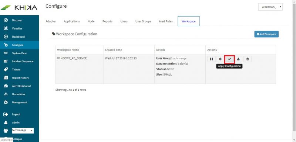Screen dimensions: 296x142
Task: Expand the WINDOWS_ workspace dropdown
Action: tap(270, 7)
